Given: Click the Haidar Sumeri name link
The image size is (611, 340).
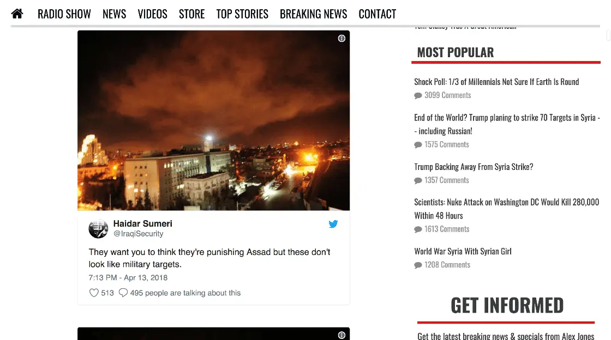Looking at the screenshot, I should click(x=142, y=224).
